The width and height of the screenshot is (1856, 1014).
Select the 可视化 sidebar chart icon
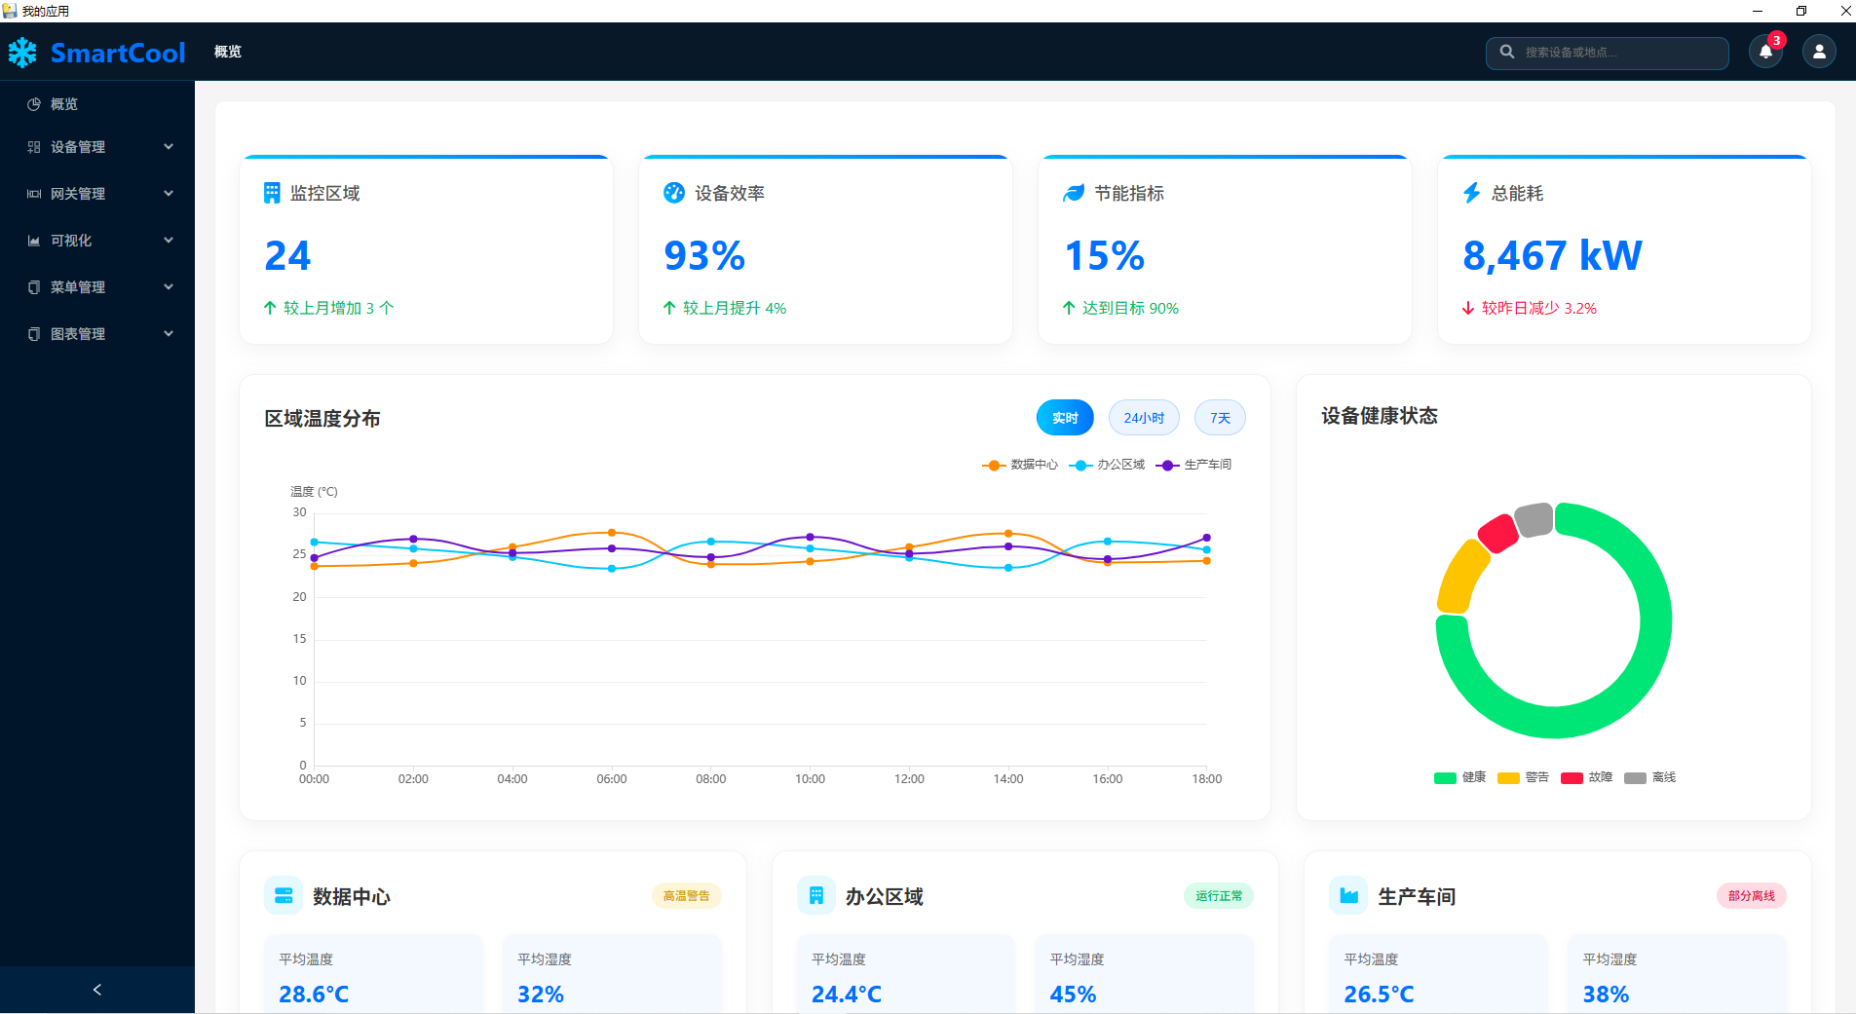pos(35,241)
